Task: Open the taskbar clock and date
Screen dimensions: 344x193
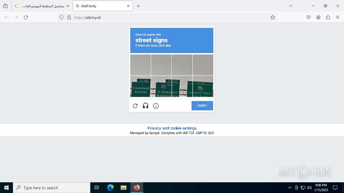Action: tap(321, 188)
